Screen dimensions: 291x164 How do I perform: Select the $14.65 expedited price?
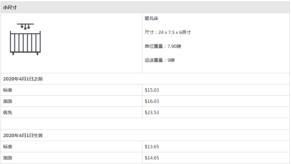click(152, 158)
